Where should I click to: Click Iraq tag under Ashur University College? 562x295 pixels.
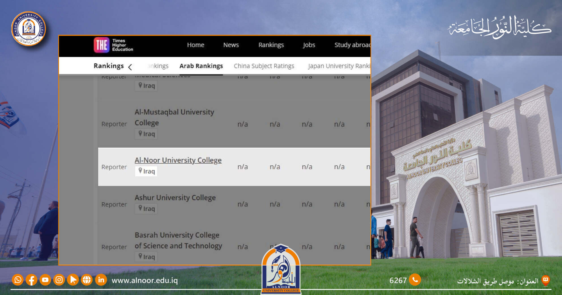pos(146,208)
